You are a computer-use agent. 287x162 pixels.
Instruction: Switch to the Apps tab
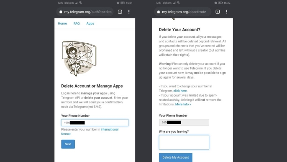90,24
